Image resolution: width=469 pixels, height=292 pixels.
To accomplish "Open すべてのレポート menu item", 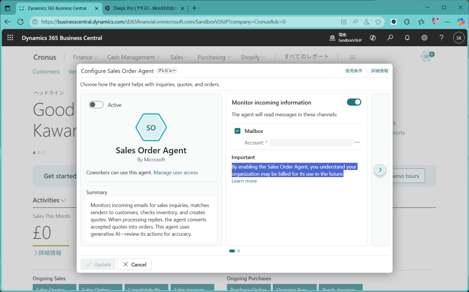I will (x=306, y=56).
